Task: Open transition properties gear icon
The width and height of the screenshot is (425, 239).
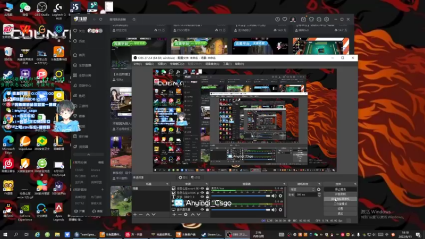Action: [x=319, y=190]
